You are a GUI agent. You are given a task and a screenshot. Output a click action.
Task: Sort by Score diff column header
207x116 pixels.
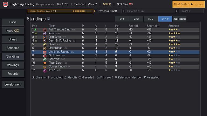(x=153, y=26)
